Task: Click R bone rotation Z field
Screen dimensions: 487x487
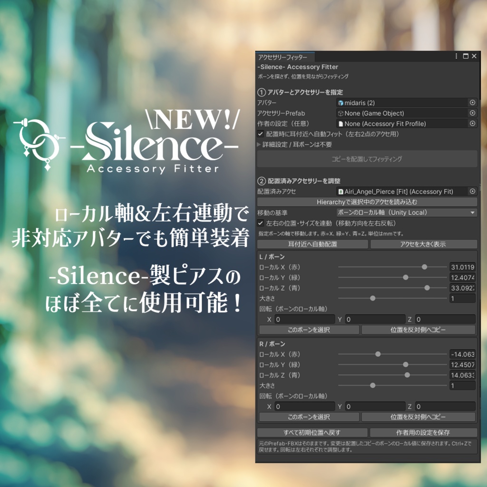Action: point(445,407)
